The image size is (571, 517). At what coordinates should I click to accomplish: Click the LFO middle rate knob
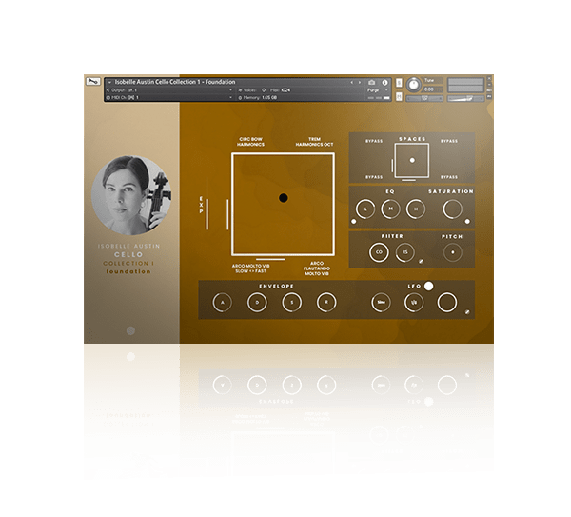tap(414, 303)
